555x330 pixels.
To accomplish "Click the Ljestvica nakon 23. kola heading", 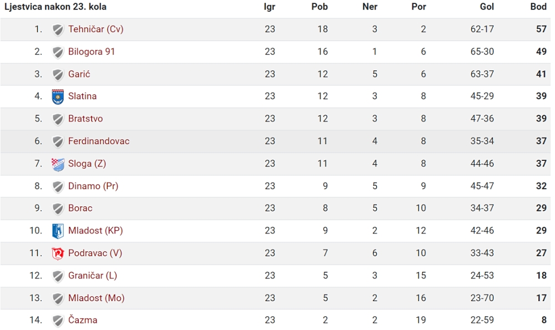I will (55, 7).
